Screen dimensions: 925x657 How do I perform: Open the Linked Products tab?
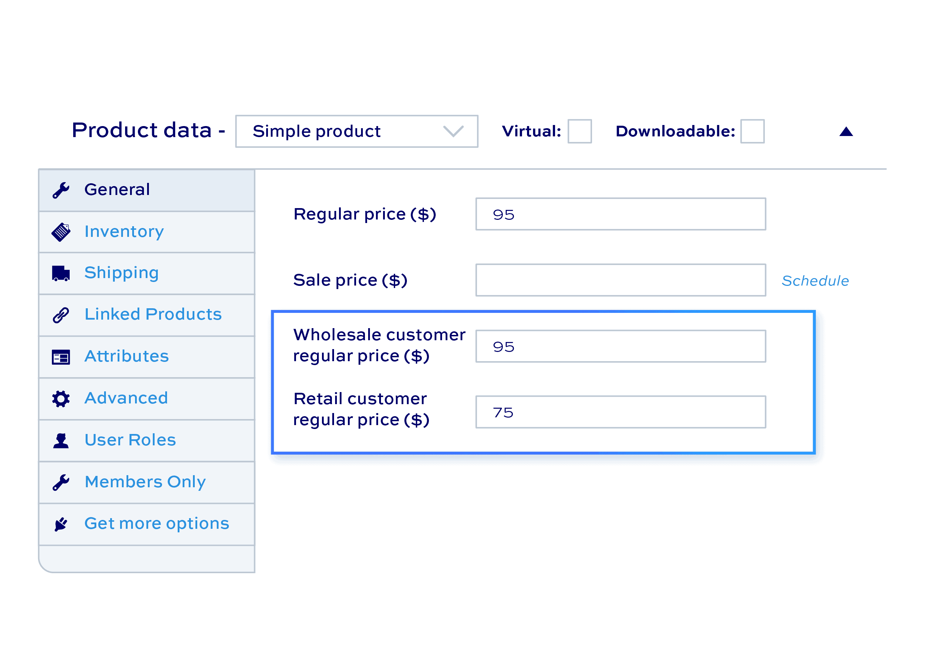[x=146, y=315]
